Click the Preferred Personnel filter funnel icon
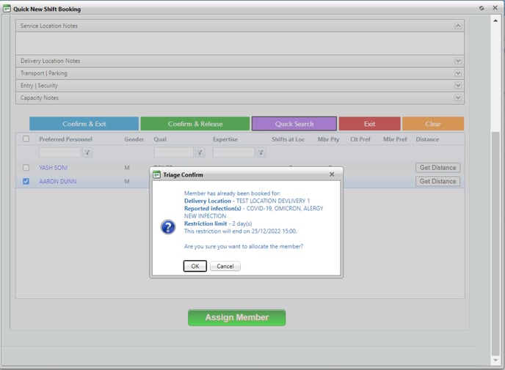This screenshot has width=505, height=370. [87, 152]
